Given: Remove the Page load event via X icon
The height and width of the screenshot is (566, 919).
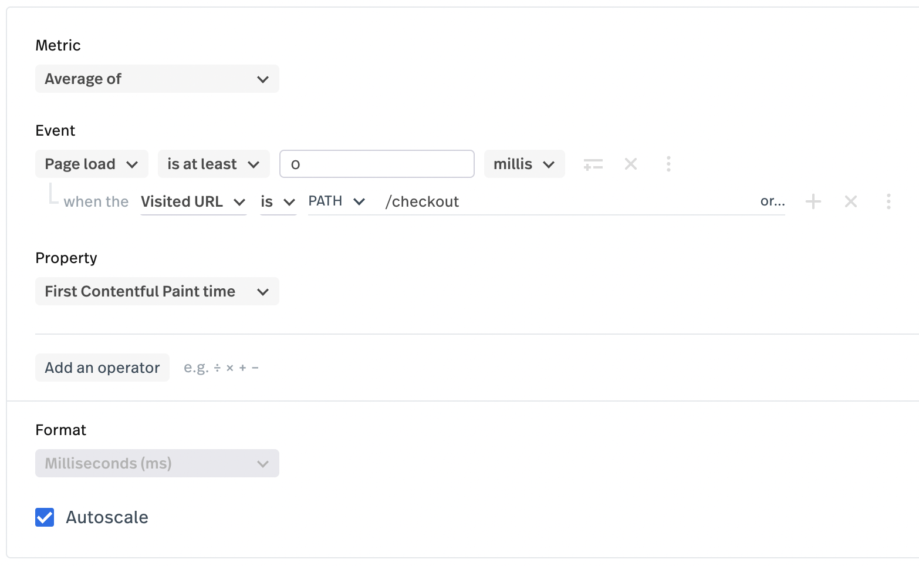Looking at the screenshot, I should 631,164.
